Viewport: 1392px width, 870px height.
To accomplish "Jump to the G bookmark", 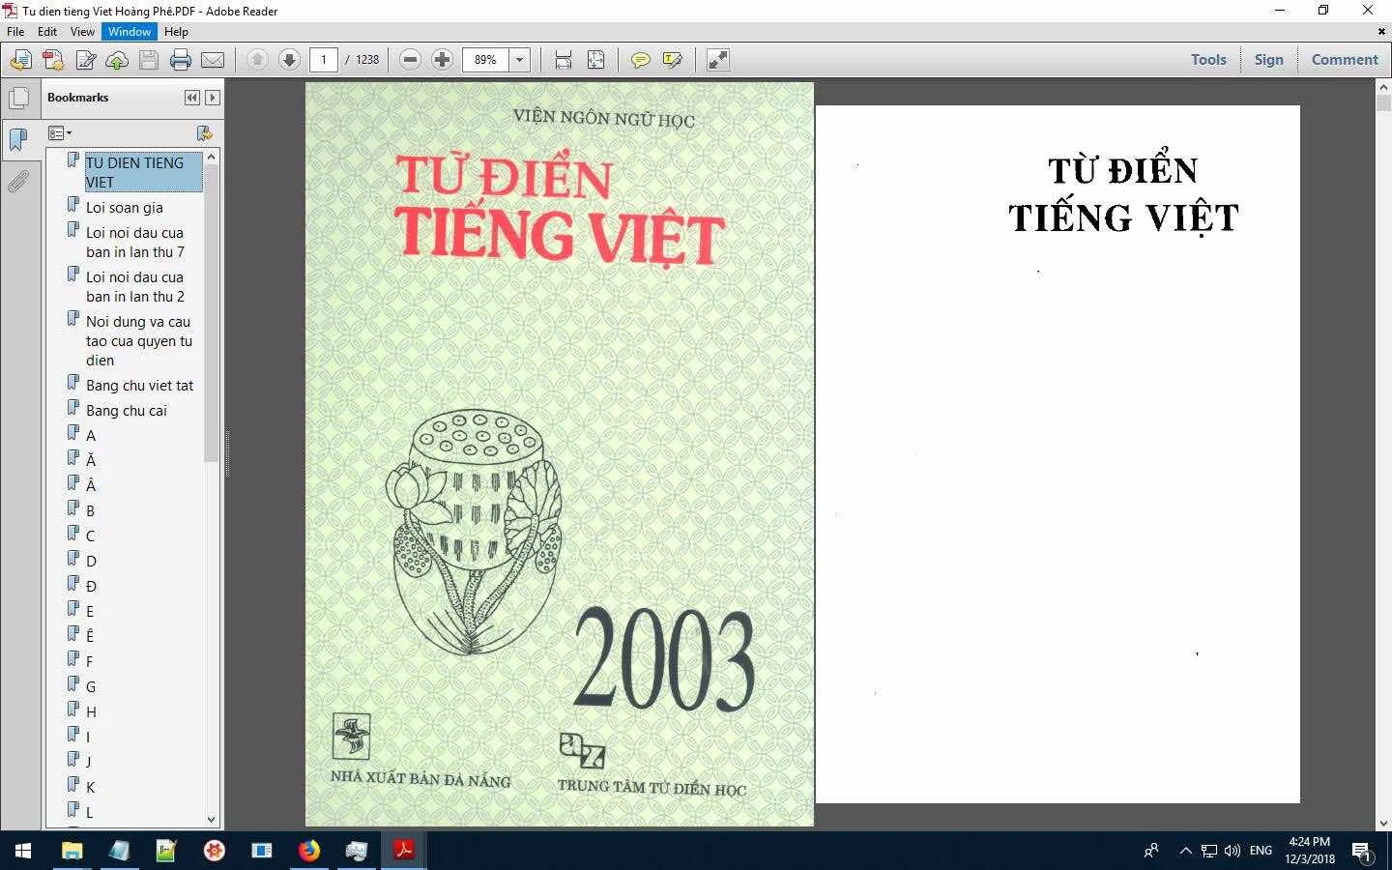I will tap(90, 686).
